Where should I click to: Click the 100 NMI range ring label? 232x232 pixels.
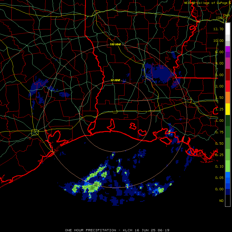[x=115, y=44]
